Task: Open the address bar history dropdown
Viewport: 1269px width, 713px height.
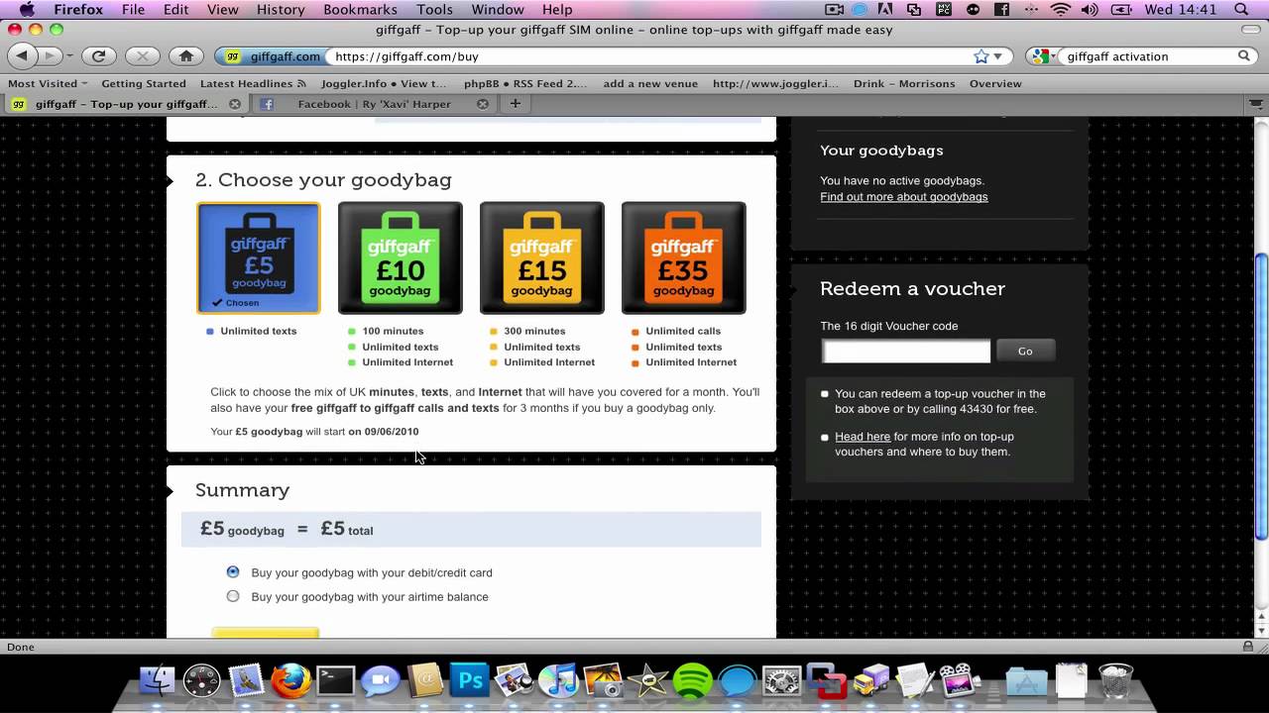Action: click(998, 56)
